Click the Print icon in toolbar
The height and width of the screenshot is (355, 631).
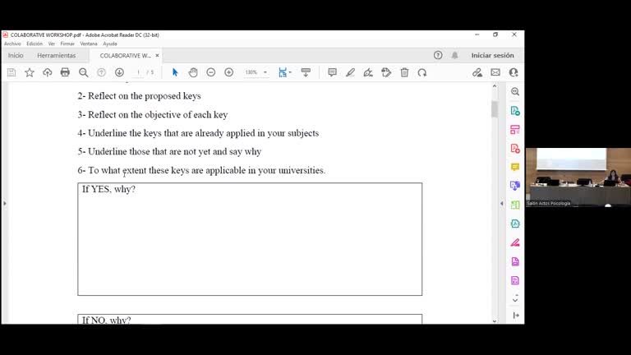point(65,72)
